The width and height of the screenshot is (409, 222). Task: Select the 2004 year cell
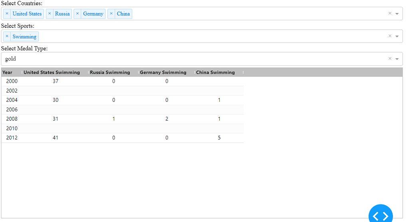[12, 100]
